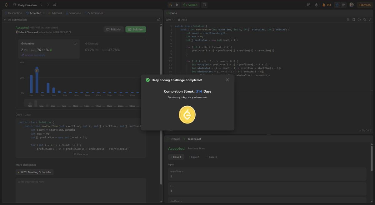Go to the previous question arrow
The height and width of the screenshot is (205, 375).
(x=41, y=5)
